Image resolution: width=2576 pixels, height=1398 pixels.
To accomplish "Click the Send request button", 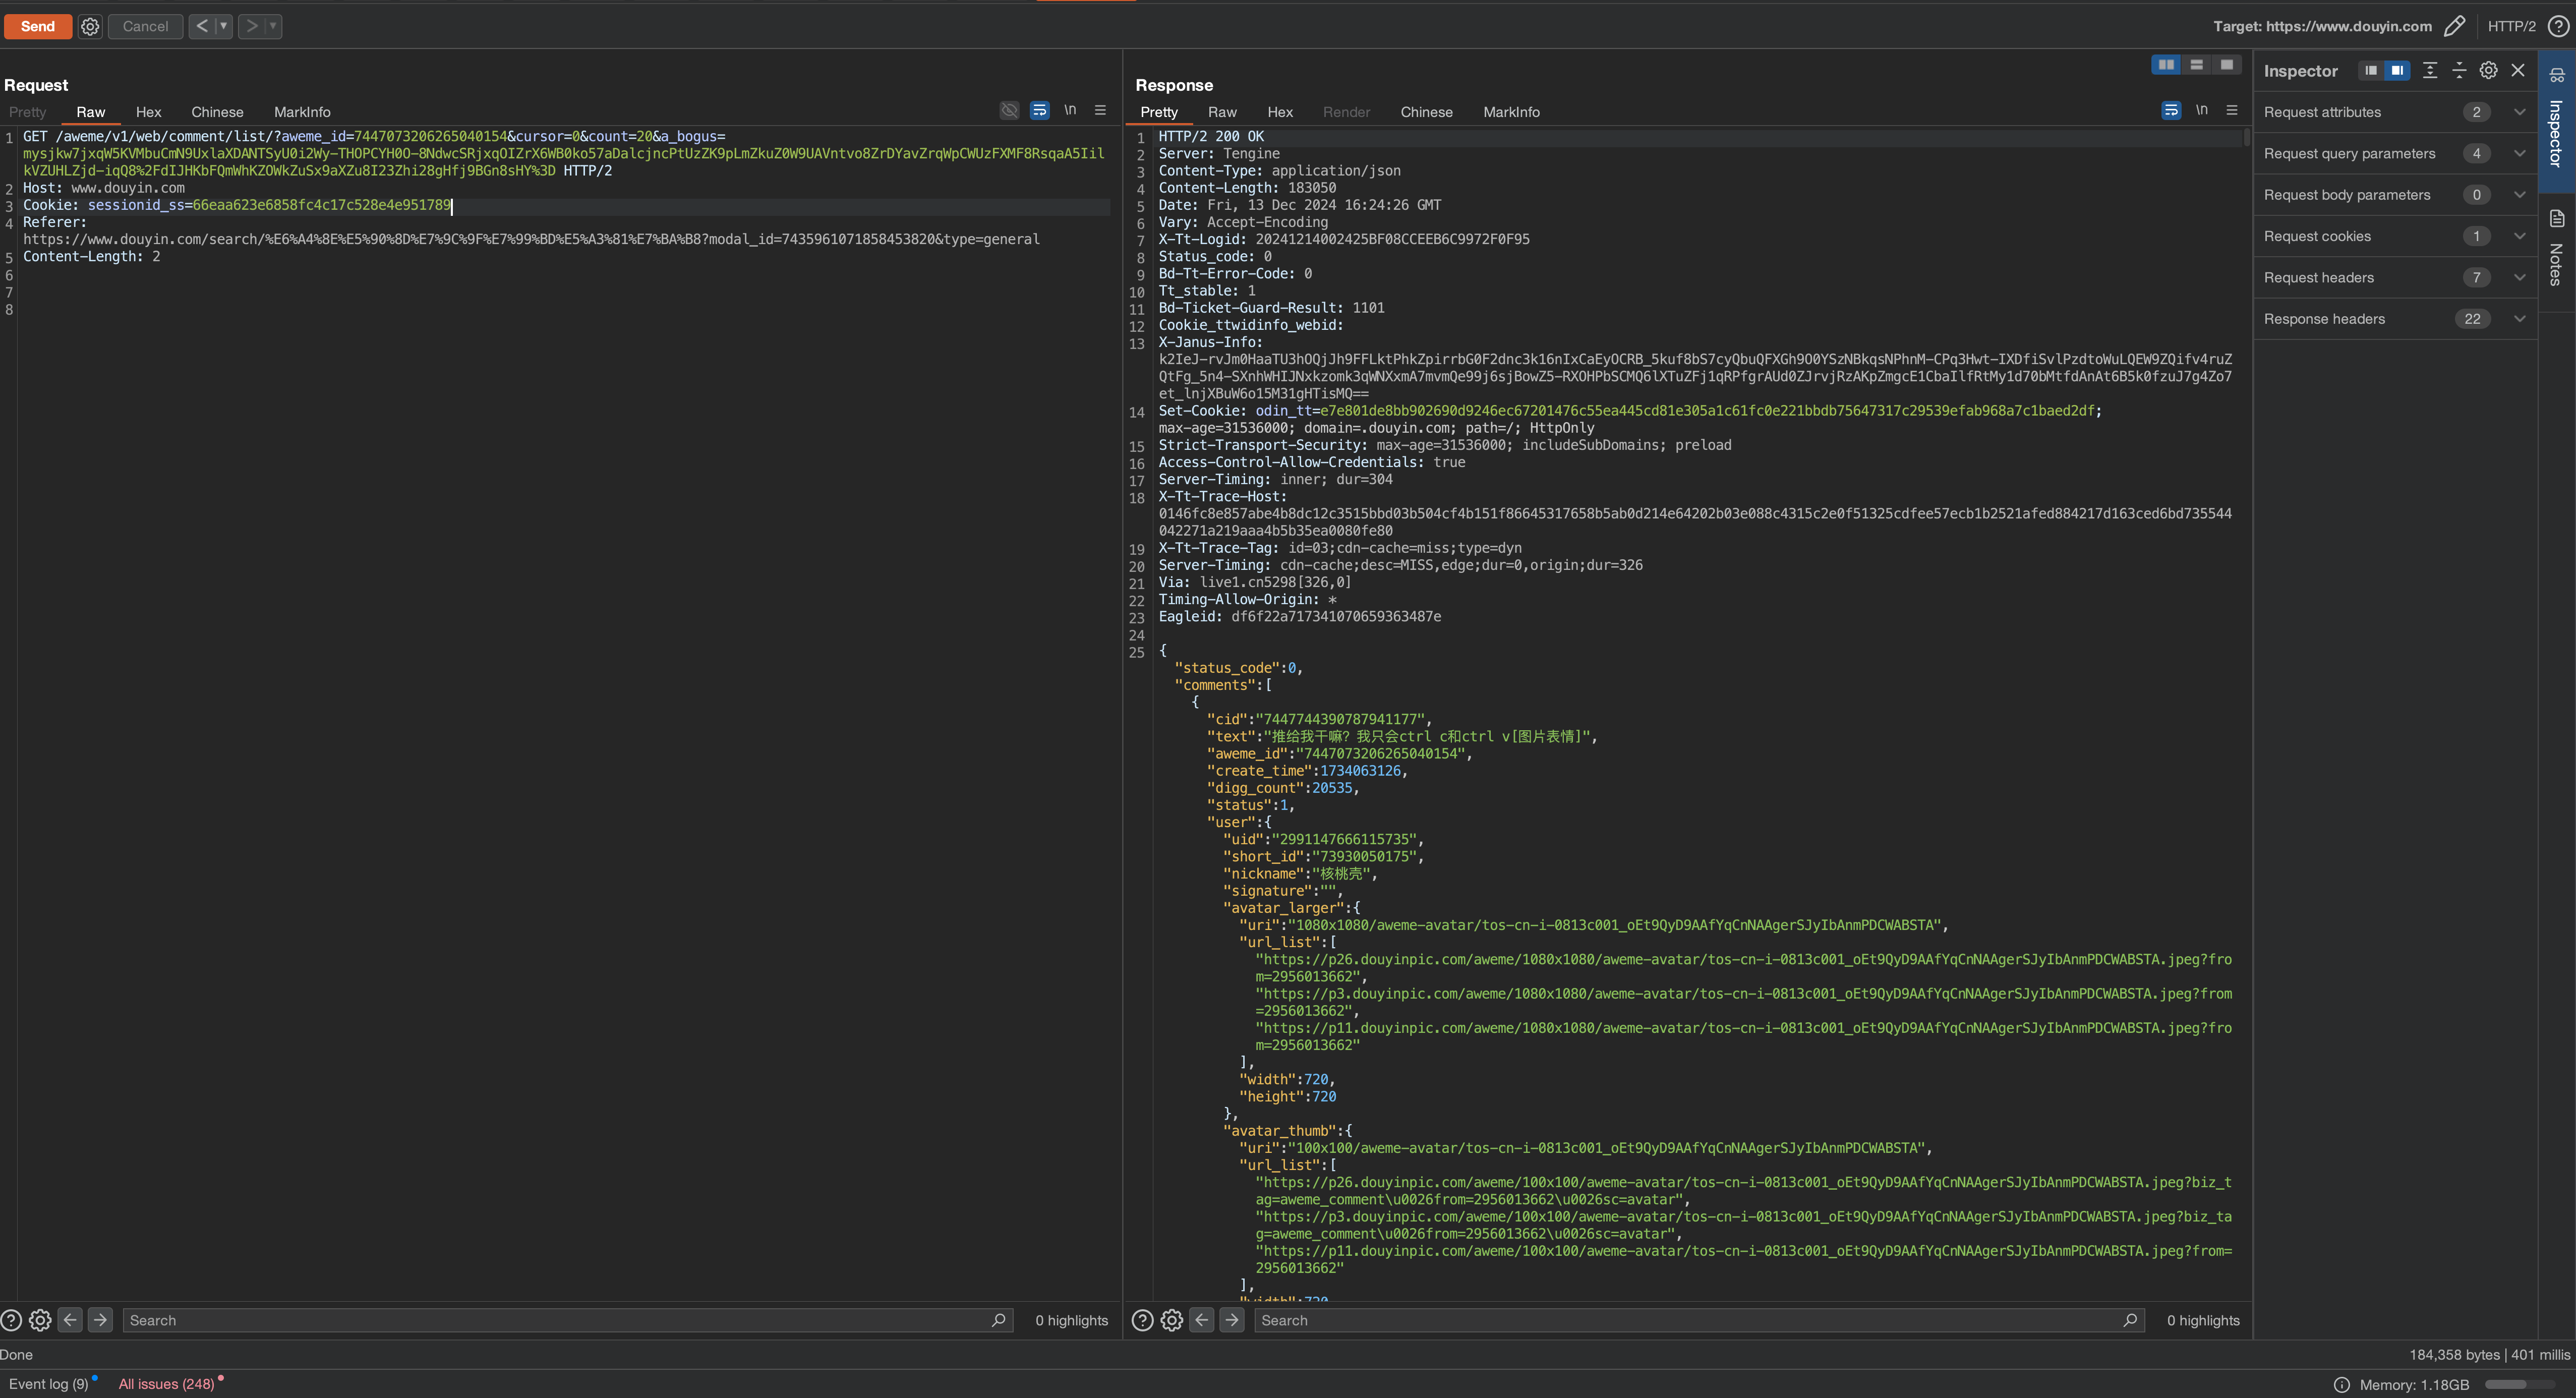I will click(x=38, y=26).
